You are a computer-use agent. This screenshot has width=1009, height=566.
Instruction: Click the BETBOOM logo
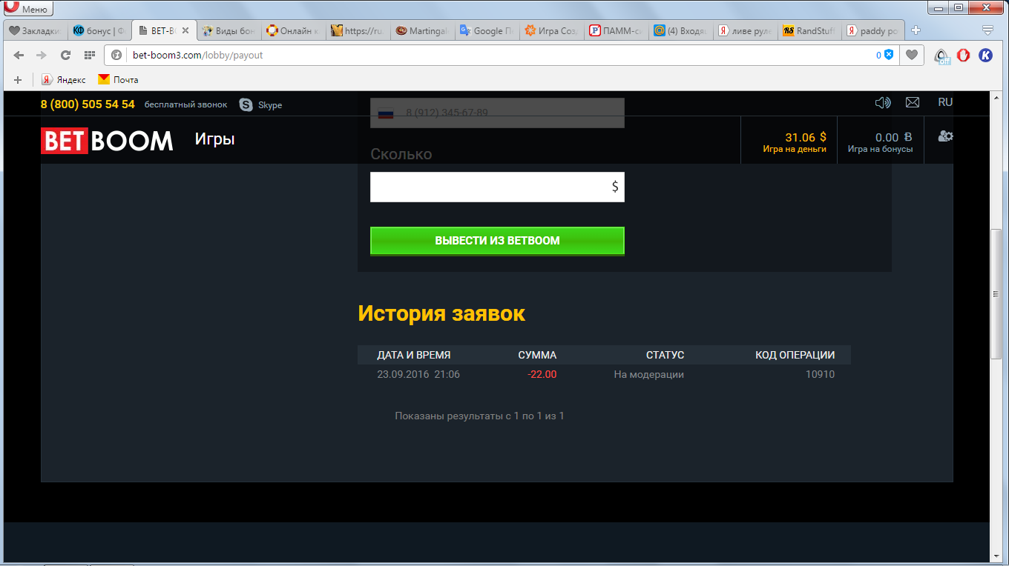pyautogui.click(x=107, y=140)
